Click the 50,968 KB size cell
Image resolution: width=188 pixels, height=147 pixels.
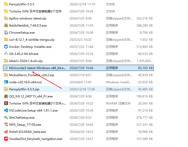coord(145,132)
